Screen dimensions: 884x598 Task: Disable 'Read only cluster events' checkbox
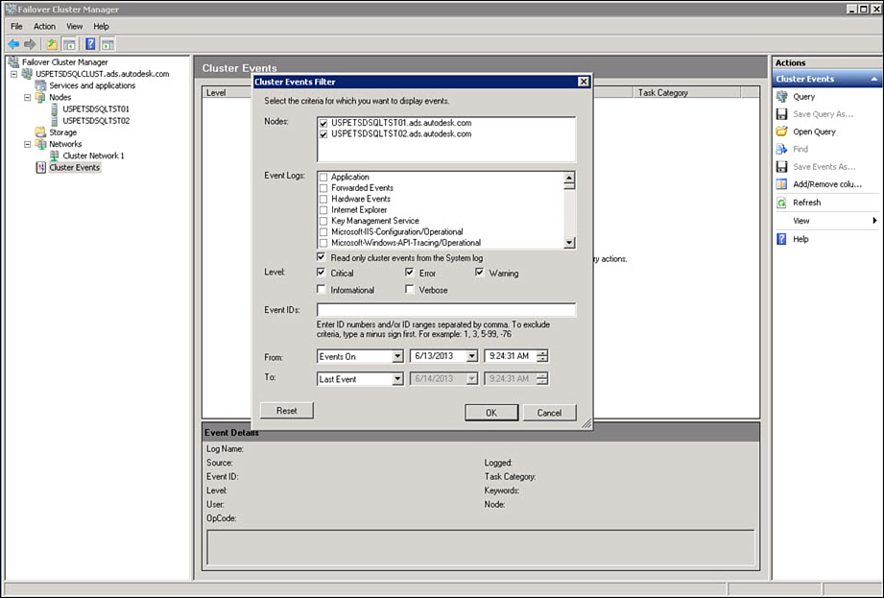point(323,257)
